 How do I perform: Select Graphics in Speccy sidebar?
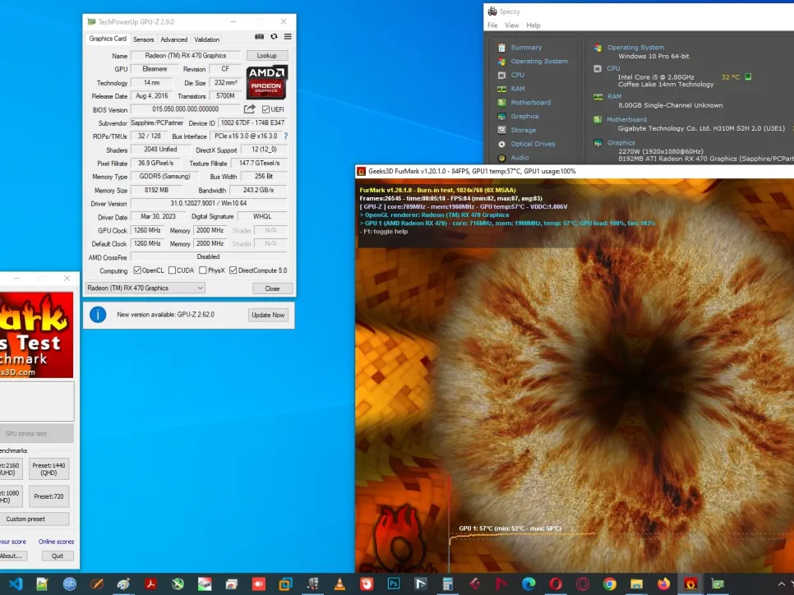tap(524, 117)
